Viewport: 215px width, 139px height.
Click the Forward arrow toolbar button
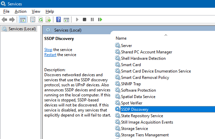[12, 20]
